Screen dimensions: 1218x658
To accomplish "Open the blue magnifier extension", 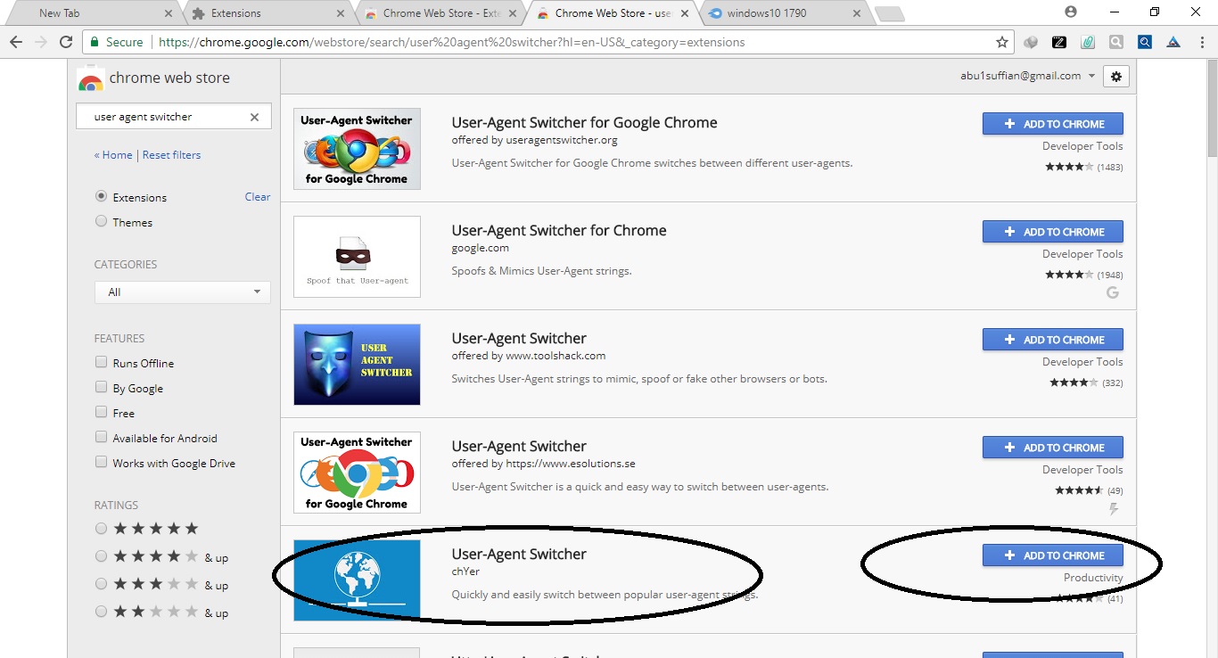I will tap(1145, 42).
